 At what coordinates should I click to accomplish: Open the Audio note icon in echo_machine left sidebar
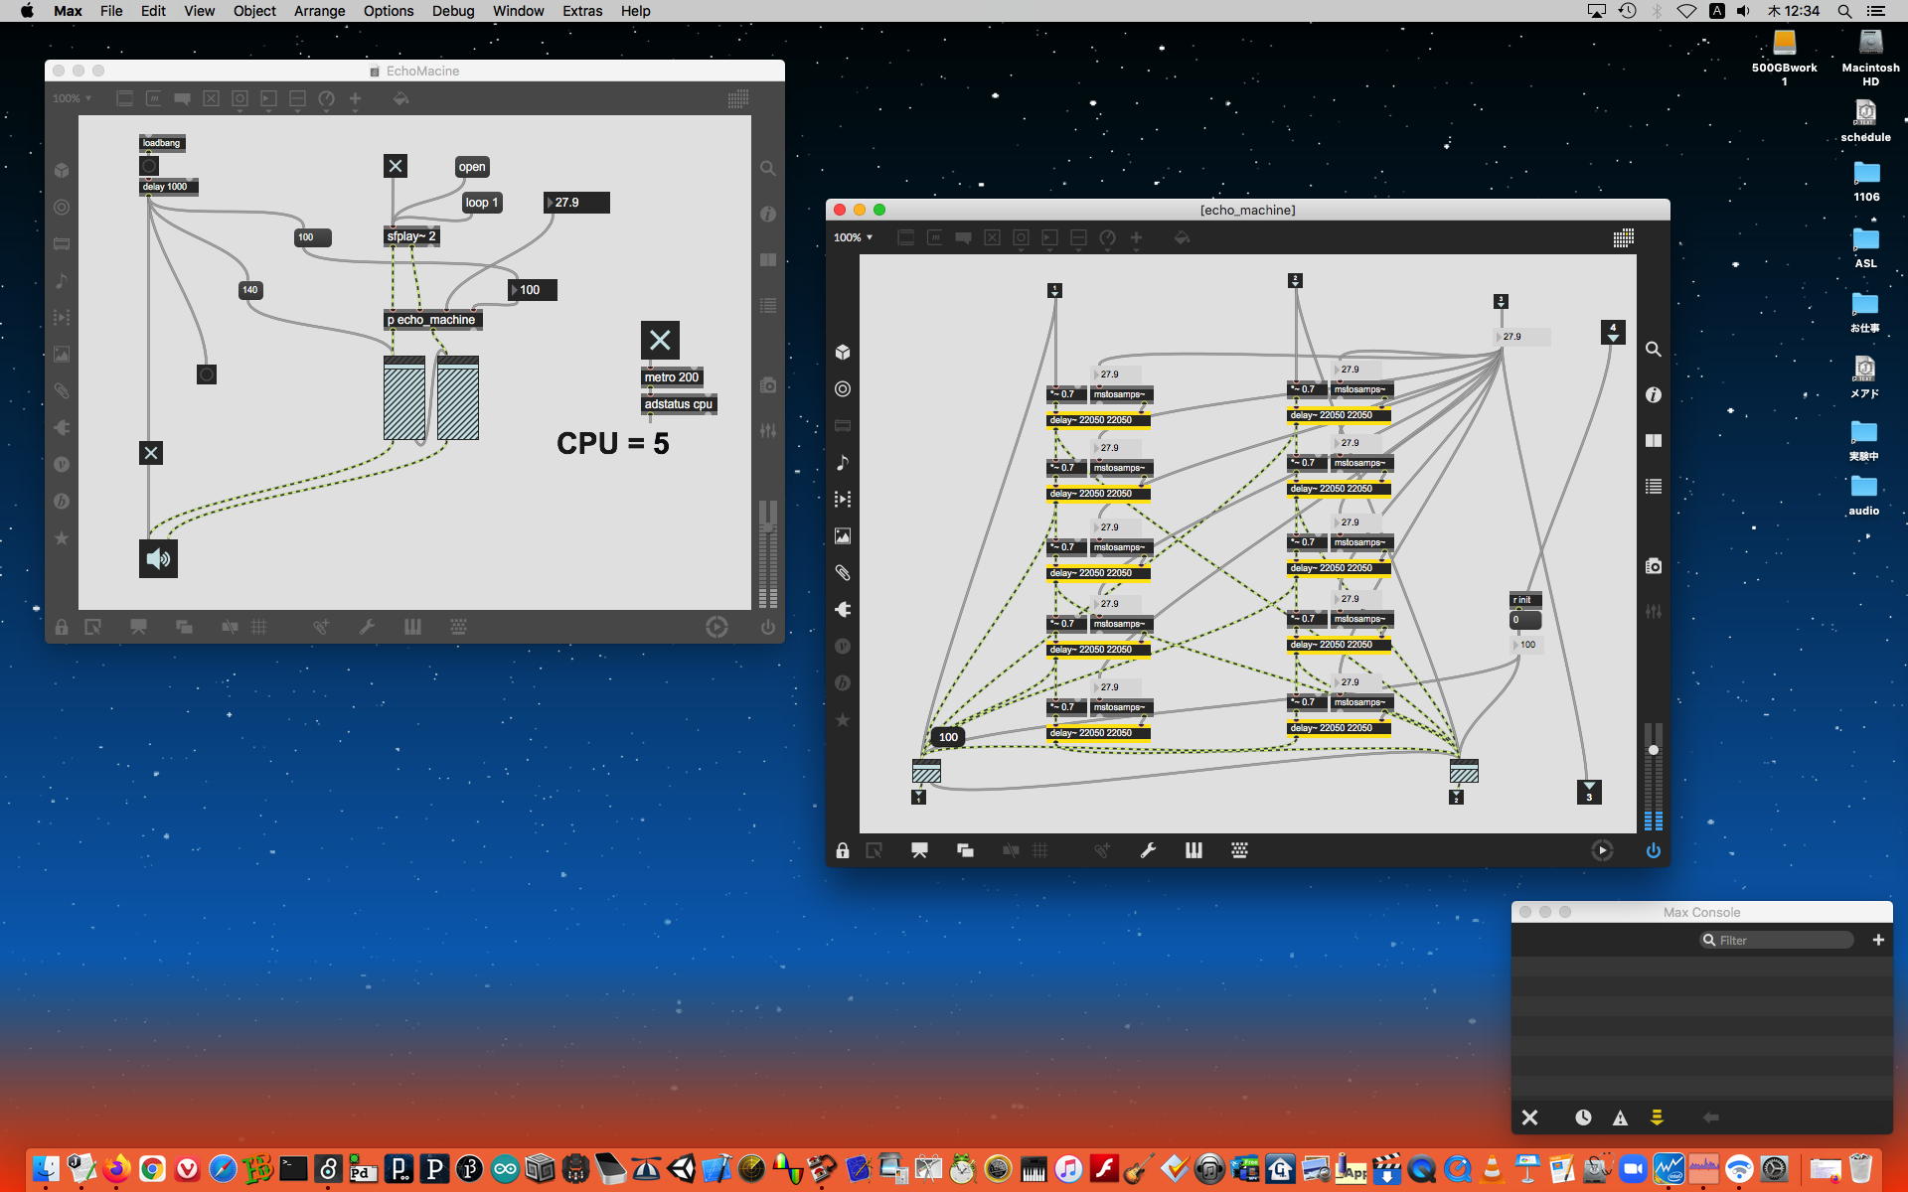tap(843, 463)
